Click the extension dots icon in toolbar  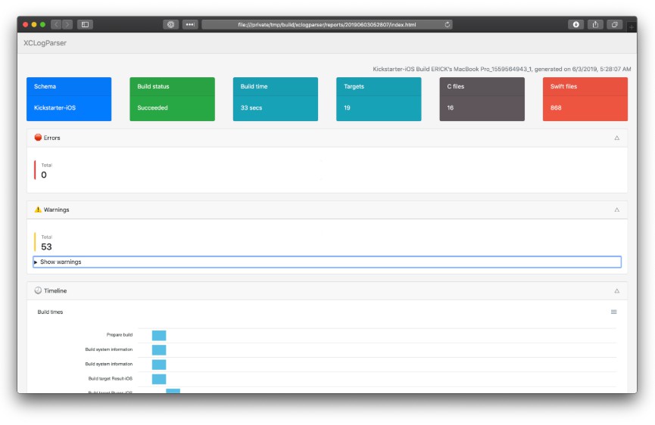pyautogui.click(x=189, y=24)
